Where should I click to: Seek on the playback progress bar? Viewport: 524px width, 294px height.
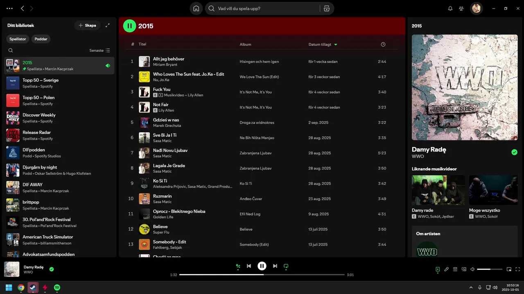tap(262, 275)
